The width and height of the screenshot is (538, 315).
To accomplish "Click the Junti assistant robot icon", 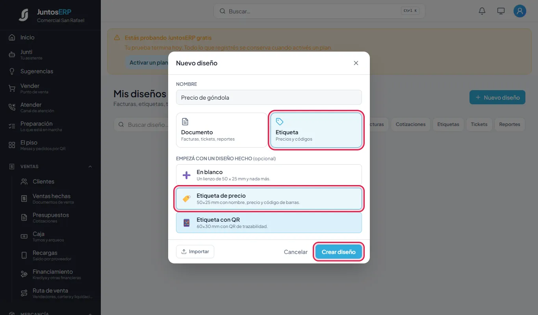I will [12, 55].
